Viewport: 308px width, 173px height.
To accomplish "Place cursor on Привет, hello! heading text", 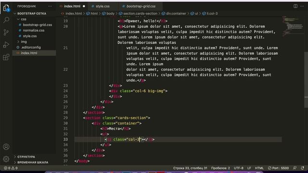I will [141, 21].
